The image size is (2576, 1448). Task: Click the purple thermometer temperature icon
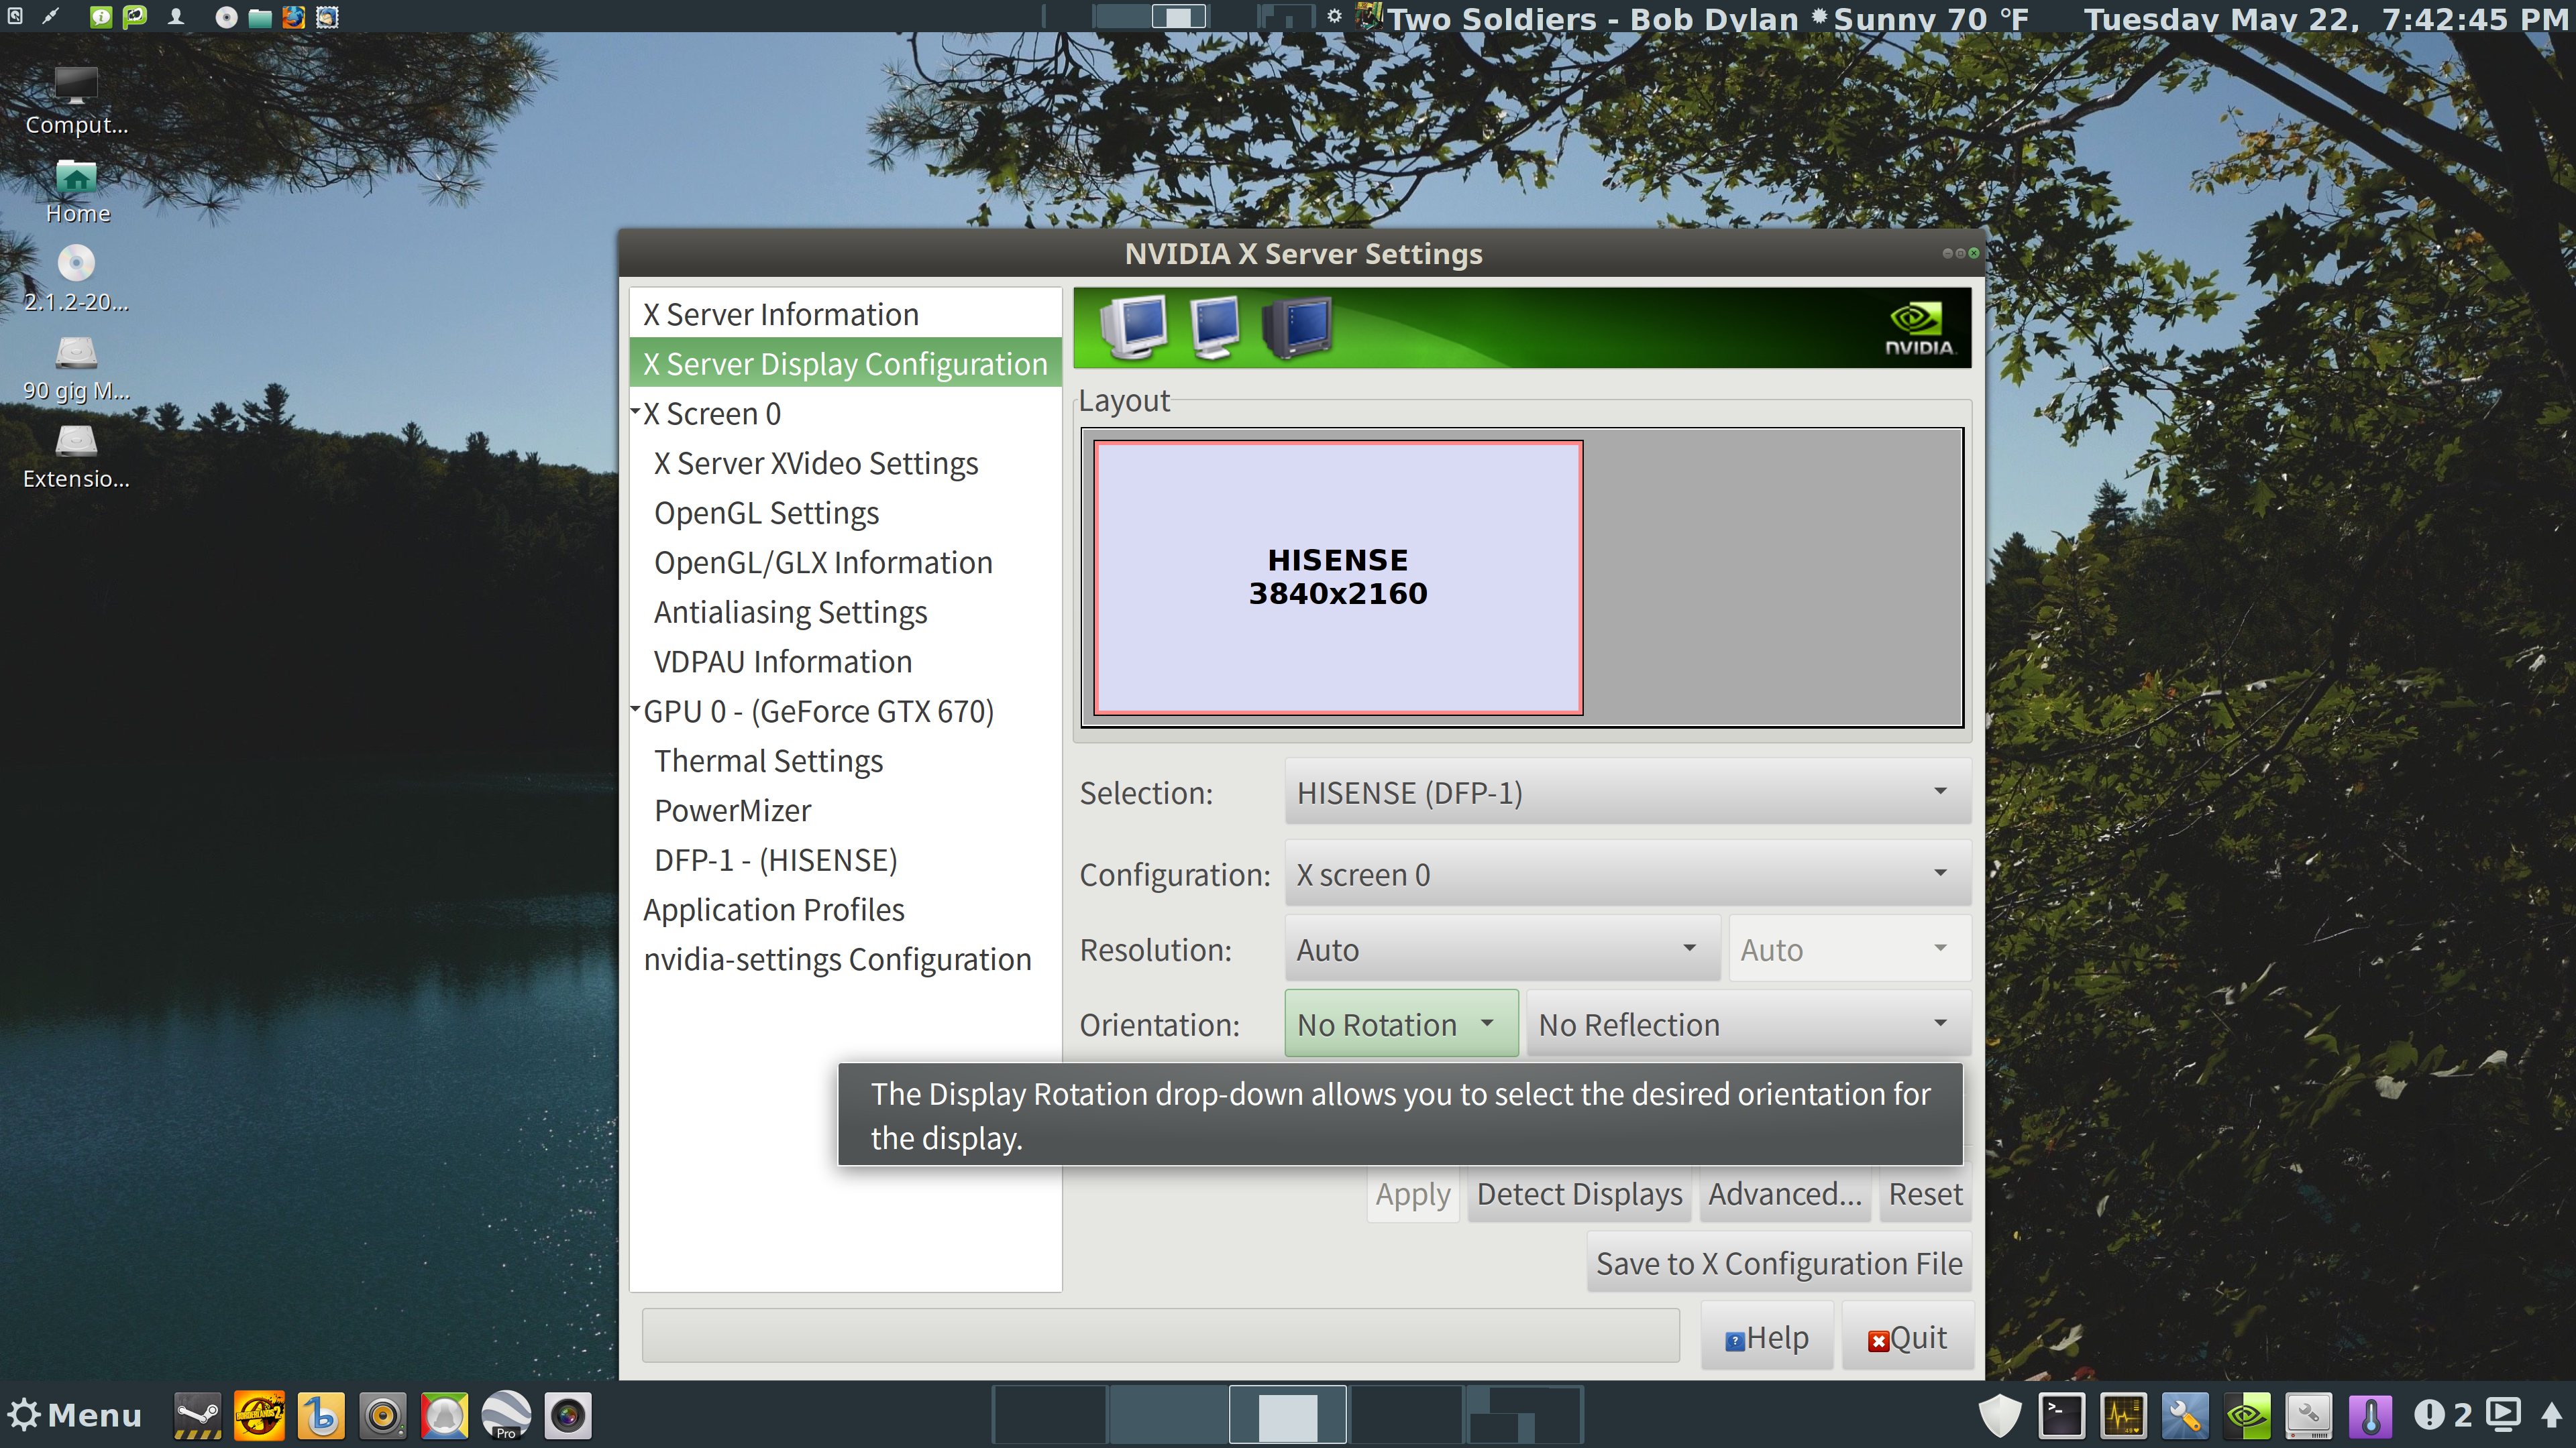pyautogui.click(x=2370, y=1415)
